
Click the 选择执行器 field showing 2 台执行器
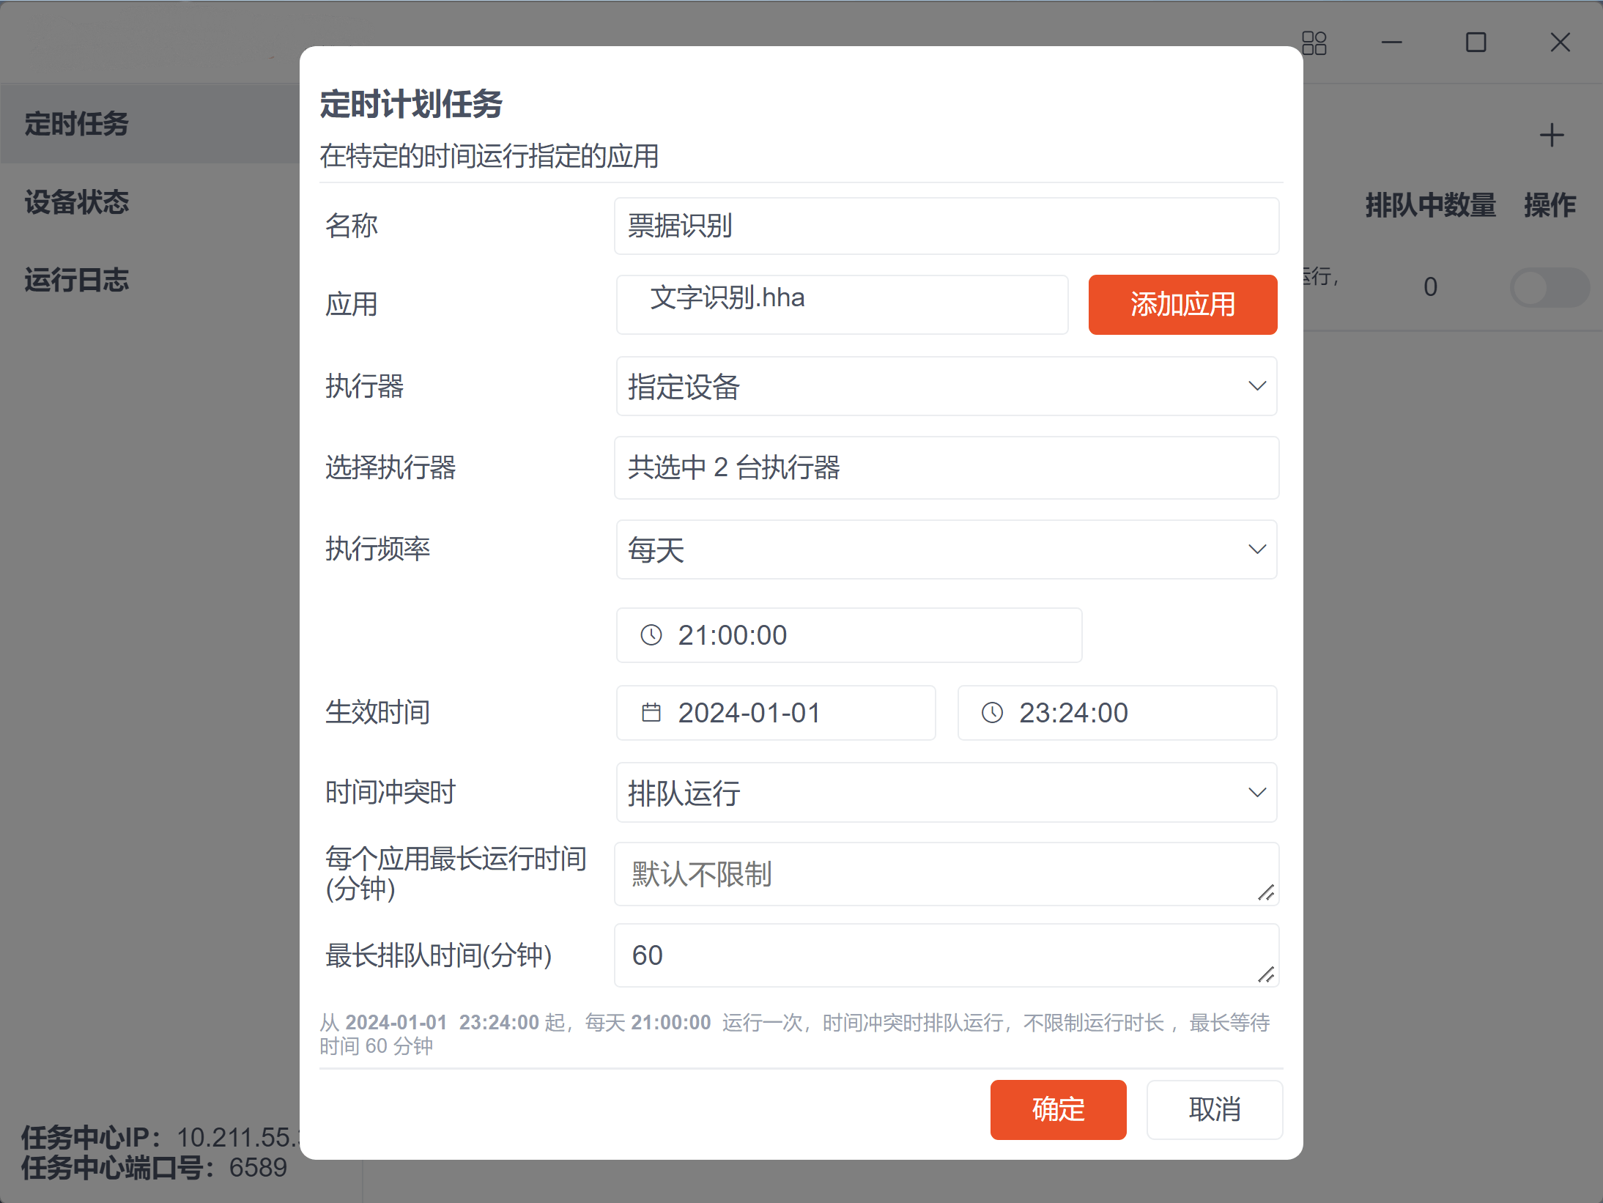(946, 467)
